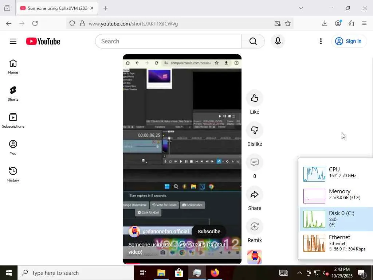Like this Short

255,98
